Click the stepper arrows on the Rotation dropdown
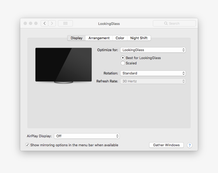Viewport: 218px width, 173px height. pyautogui.click(x=183, y=73)
